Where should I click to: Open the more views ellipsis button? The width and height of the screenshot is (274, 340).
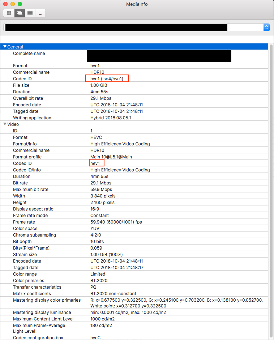point(40,13)
